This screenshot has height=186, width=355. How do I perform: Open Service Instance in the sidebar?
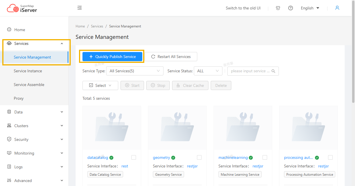click(x=28, y=71)
